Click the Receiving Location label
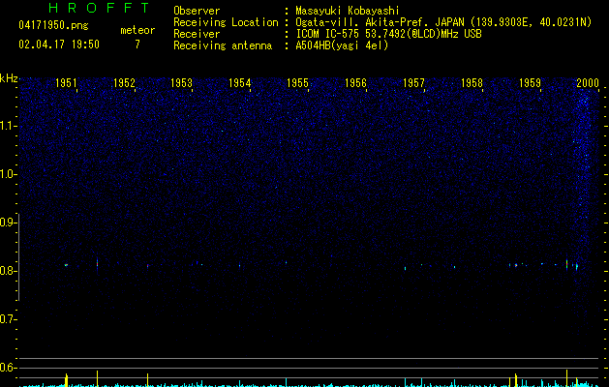This screenshot has width=609, height=387. pyautogui.click(x=226, y=22)
